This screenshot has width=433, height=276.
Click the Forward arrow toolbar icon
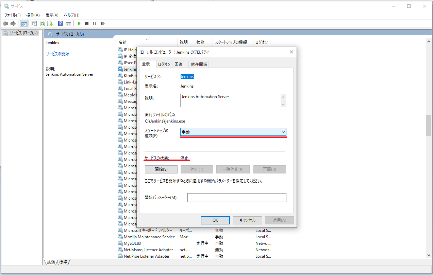tap(13, 23)
